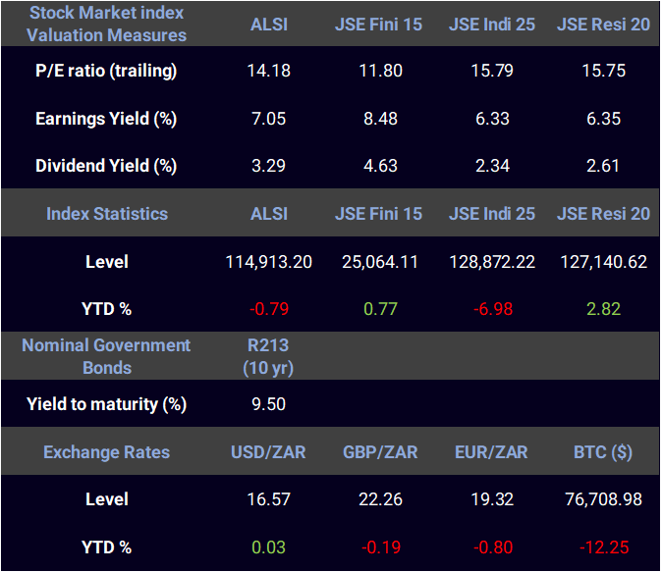Viewport: 661px width, 572px height.
Task: Click the USD/ZAR column header
Action: pyautogui.click(x=268, y=452)
